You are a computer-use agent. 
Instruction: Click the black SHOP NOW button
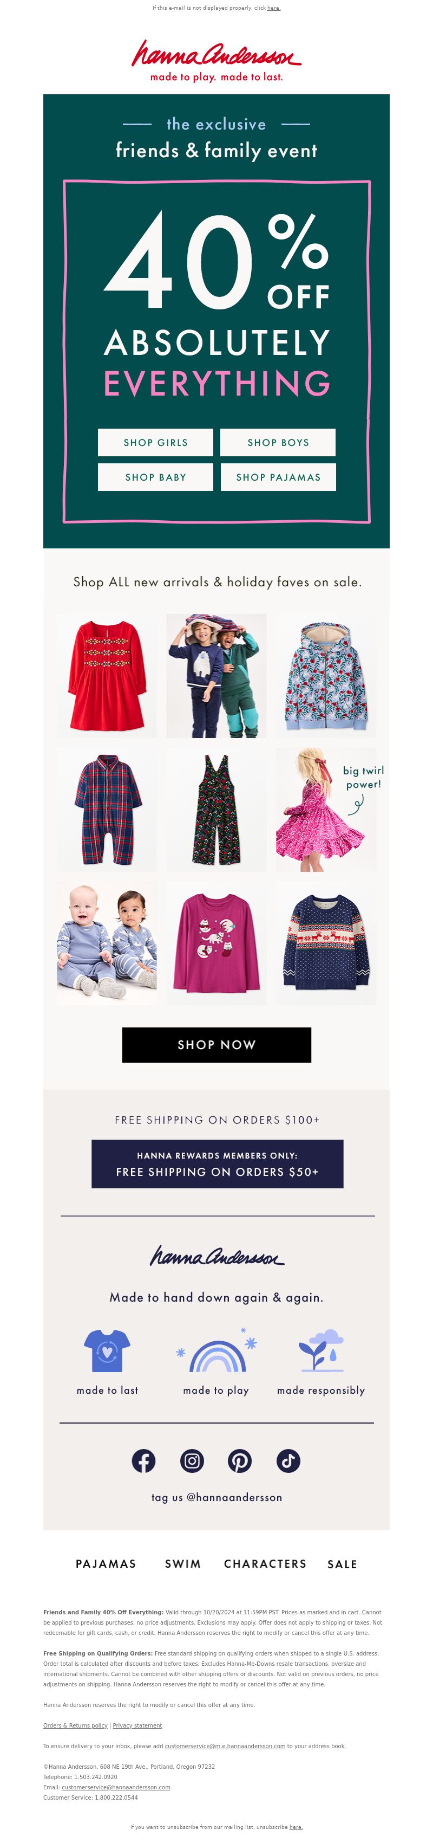pos(216,1045)
